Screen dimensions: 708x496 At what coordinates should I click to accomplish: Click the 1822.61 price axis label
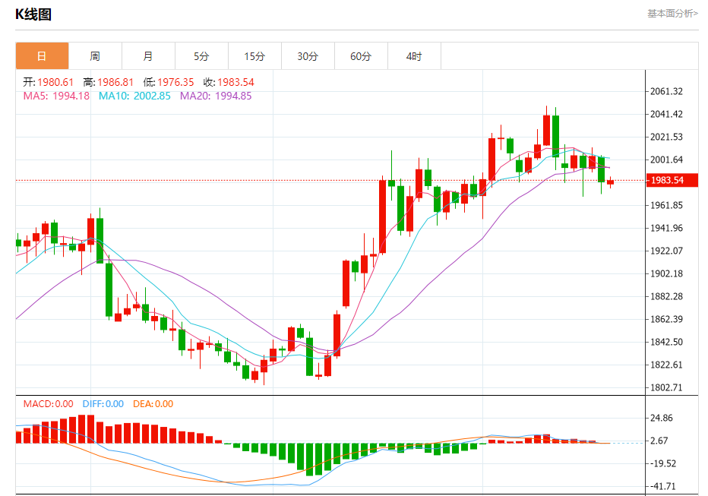pyautogui.click(x=666, y=365)
